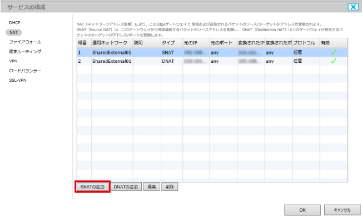This screenshot has width=362, height=219.
Task: Click order number 2 in the table
Action: (x=80, y=61)
